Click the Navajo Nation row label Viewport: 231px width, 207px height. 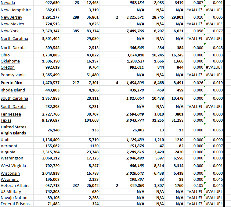[14, 198]
